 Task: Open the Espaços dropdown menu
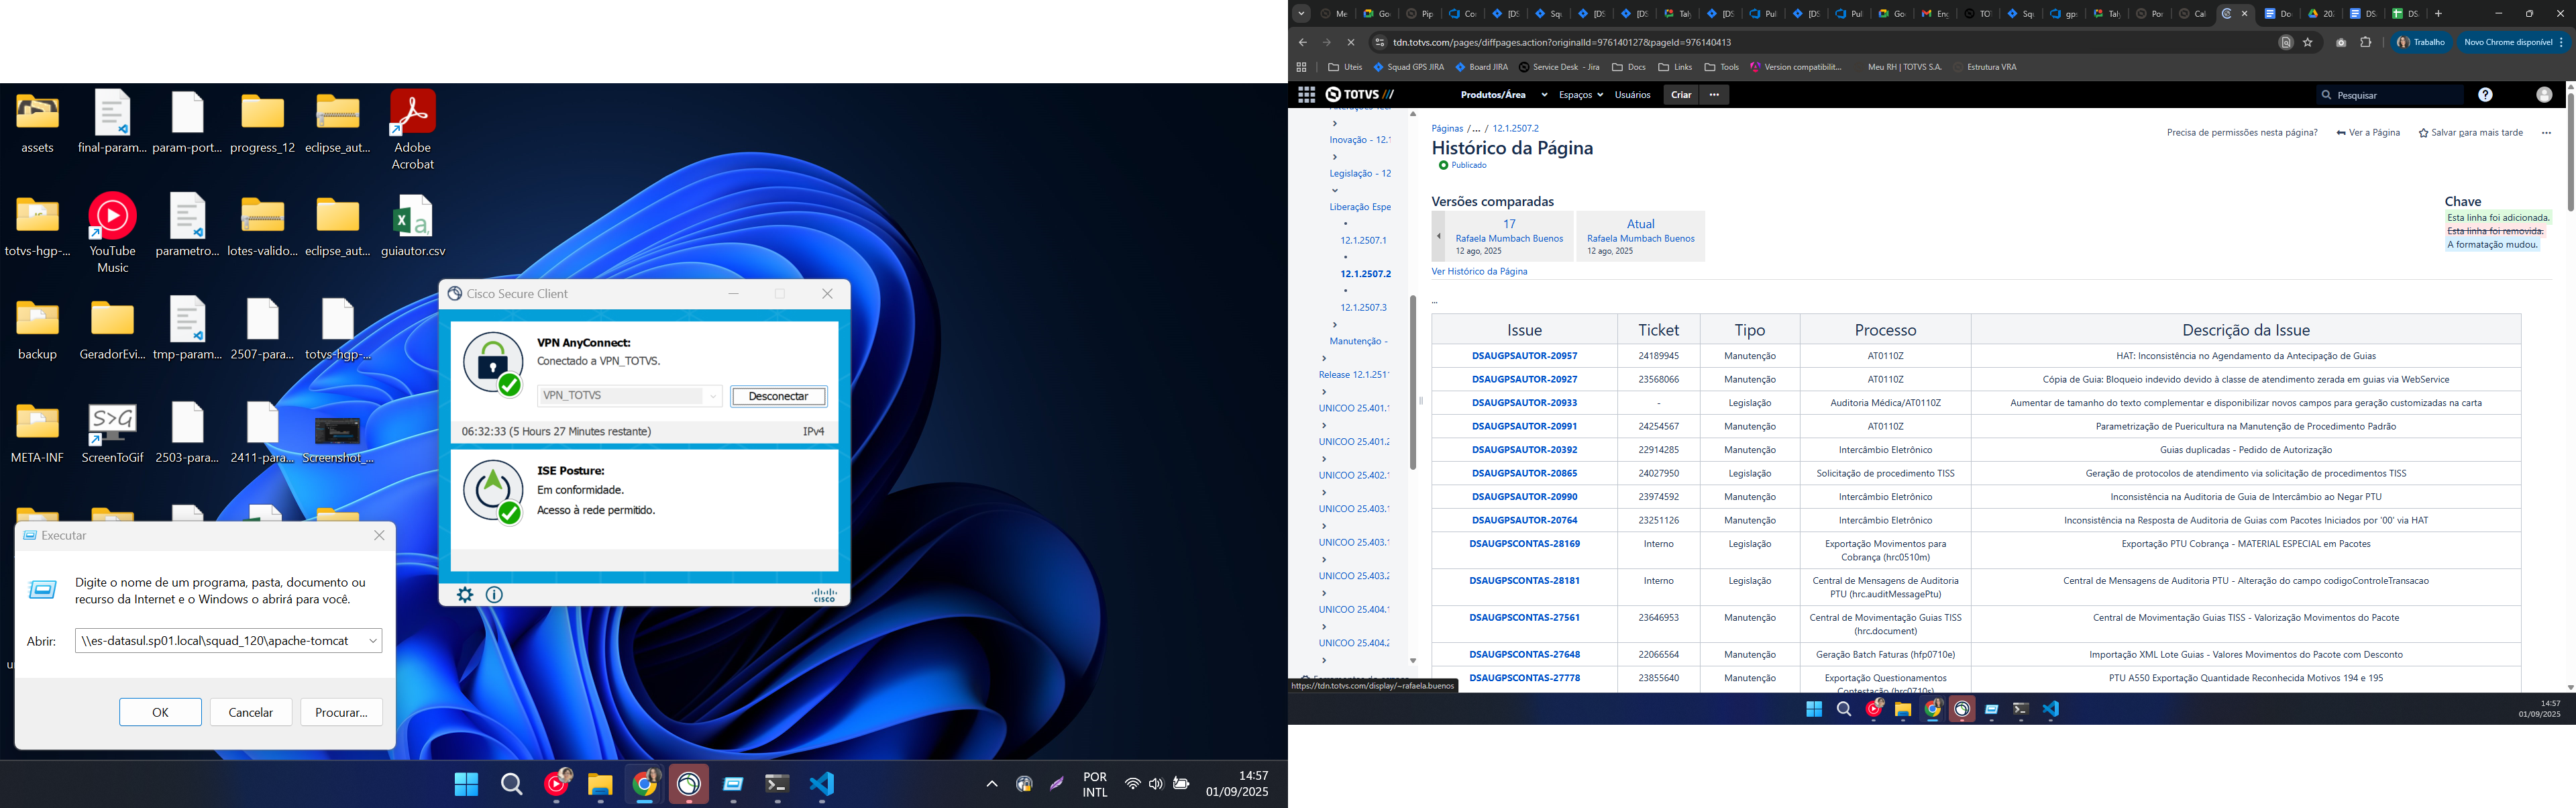tap(1580, 95)
